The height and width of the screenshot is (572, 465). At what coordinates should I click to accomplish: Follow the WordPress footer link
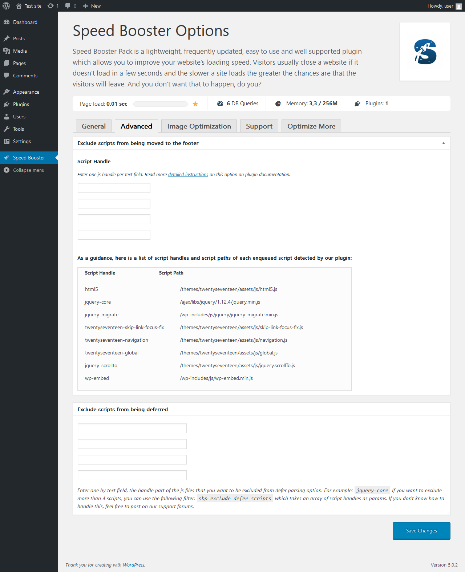point(133,565)
